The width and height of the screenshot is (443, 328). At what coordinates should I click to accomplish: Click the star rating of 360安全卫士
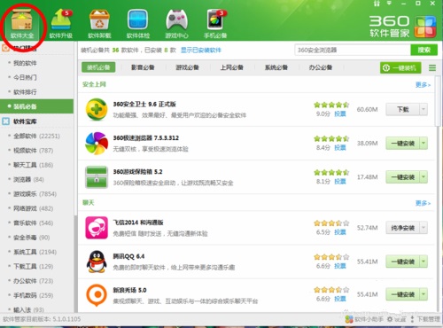coord(331,105)
